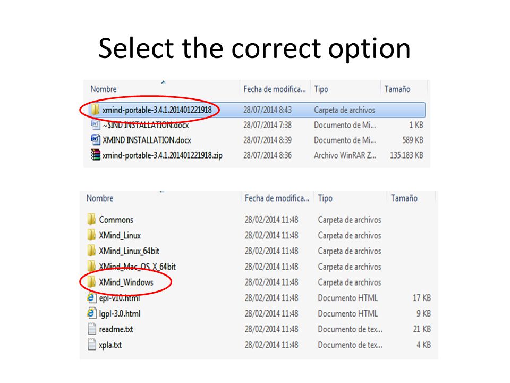The height and width of the screenshot is (383, 510).
Task: Select the XMind_Mac_OS_X_64bit folder name
Action: [x=137, y=267]
